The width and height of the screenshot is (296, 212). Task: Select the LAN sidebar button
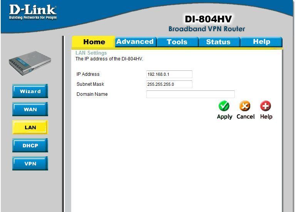click(30, 127)
